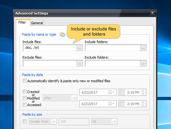This screenshot has width=171, height=129.
Task: Increase the second 2:19 PM time value
Action: [x=143, y=102]
